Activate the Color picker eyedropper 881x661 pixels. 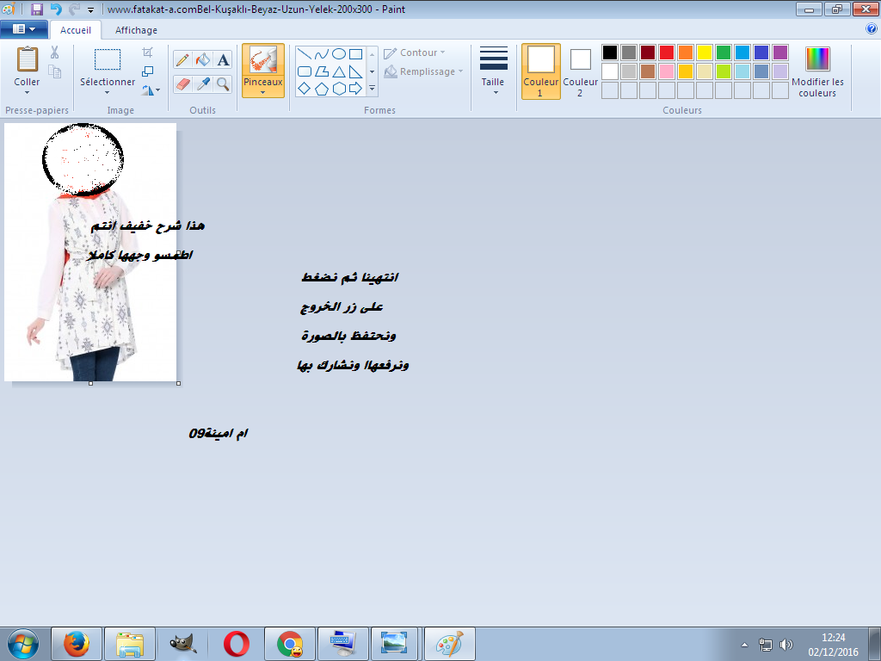[203, 83]
